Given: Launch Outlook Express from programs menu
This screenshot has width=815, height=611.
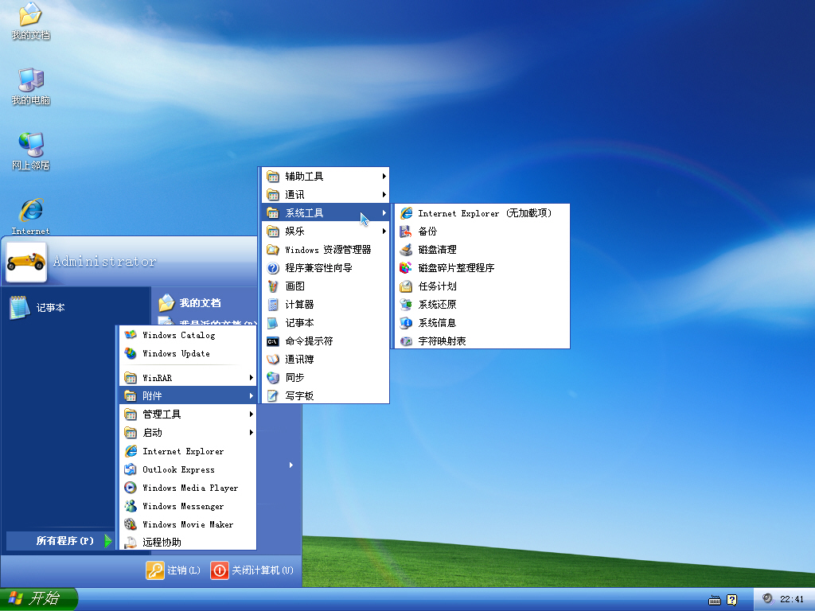Looking at the screenshot, I should coord(188,469).
